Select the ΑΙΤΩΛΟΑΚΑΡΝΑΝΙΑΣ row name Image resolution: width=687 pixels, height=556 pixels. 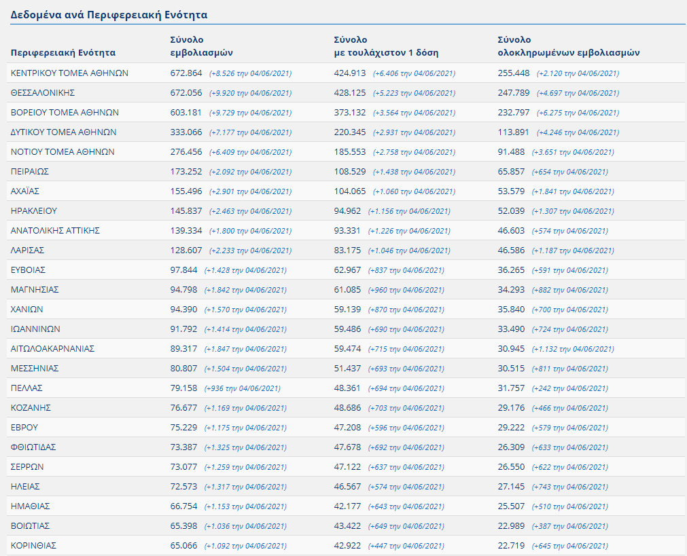coord(52,349)
